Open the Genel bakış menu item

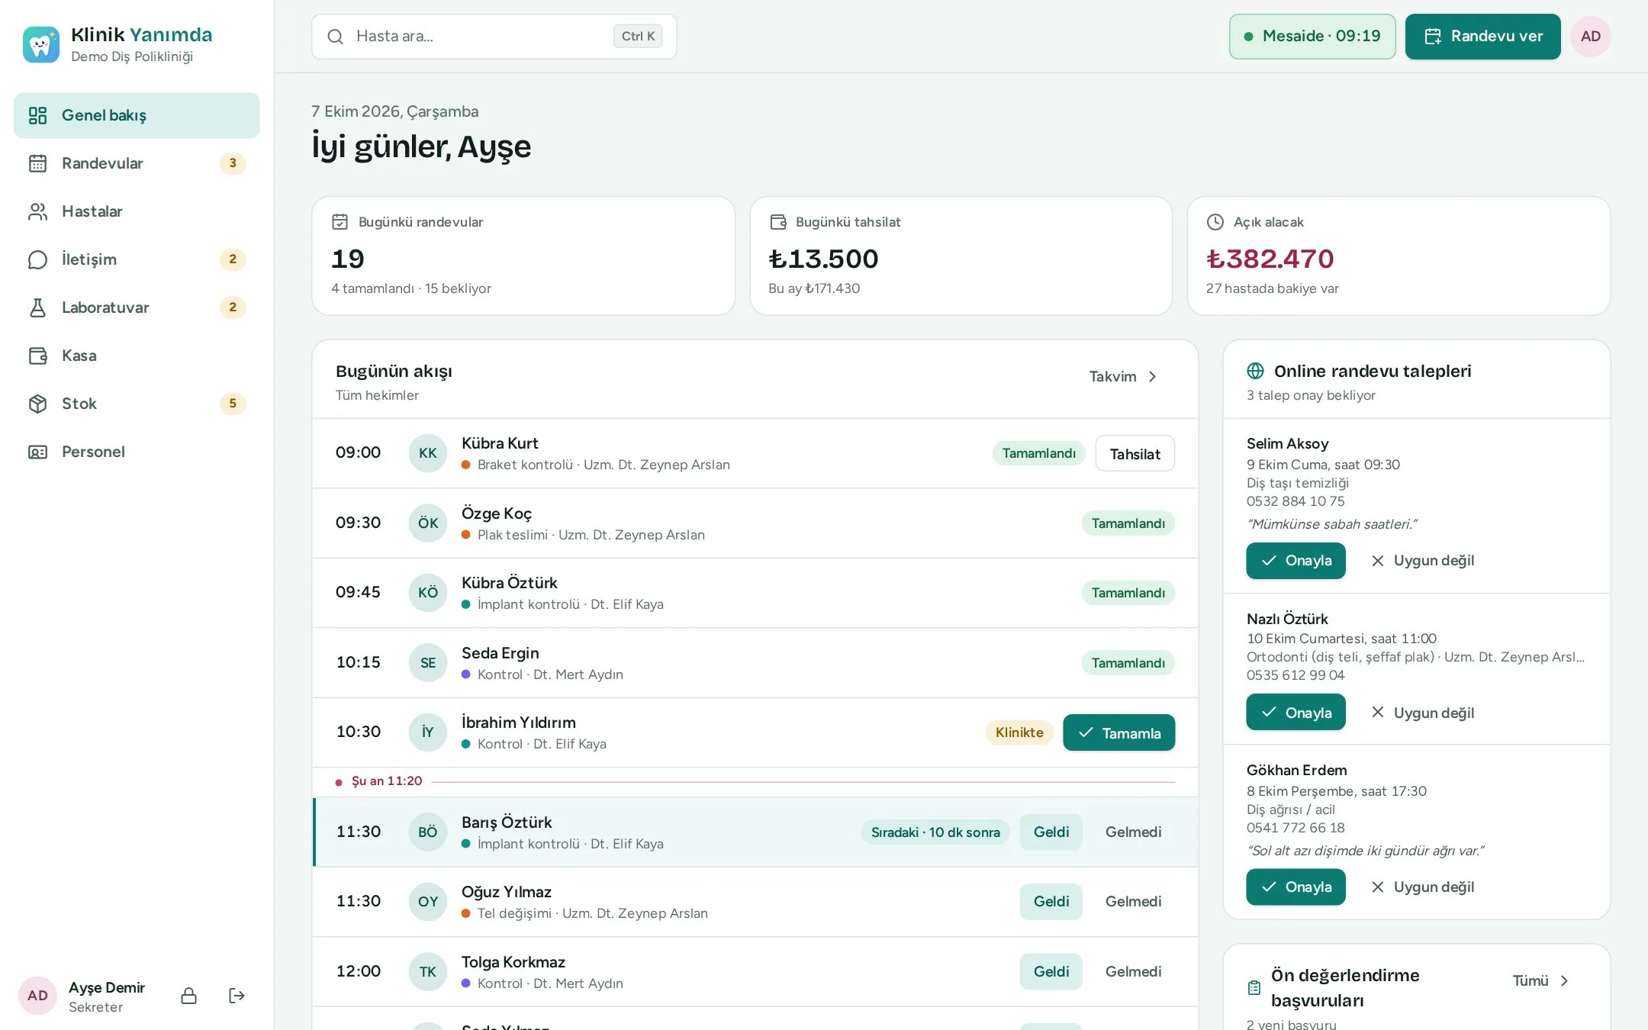point(137,115)
